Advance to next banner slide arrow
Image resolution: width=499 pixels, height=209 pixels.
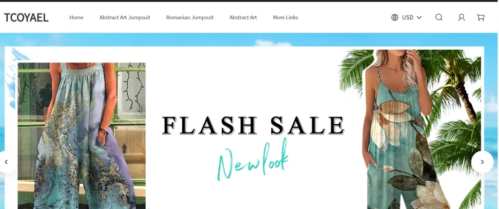click(482, 162)
